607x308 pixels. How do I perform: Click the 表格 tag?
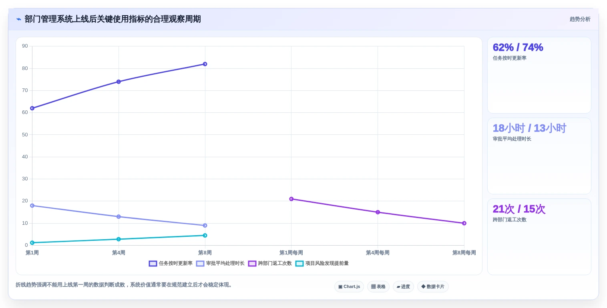pyautogui.click(x=378, y=287)
